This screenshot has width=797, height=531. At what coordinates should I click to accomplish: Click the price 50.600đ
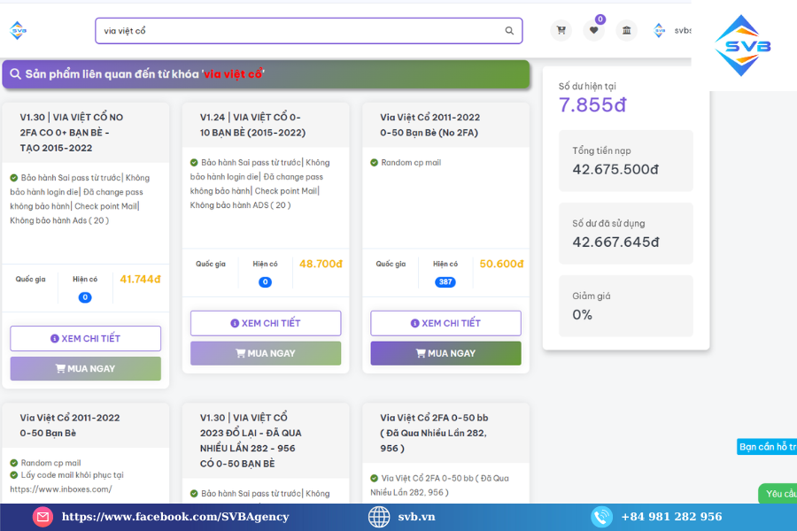(501, 264)
